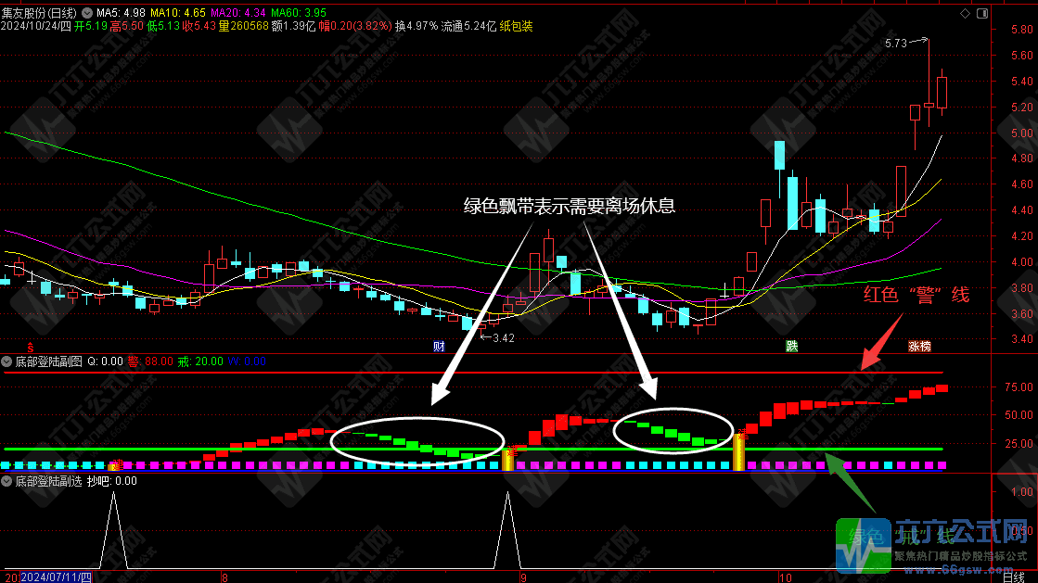
Task: Click the 日线 period label at bottom right
Action: click(1014, 577)
